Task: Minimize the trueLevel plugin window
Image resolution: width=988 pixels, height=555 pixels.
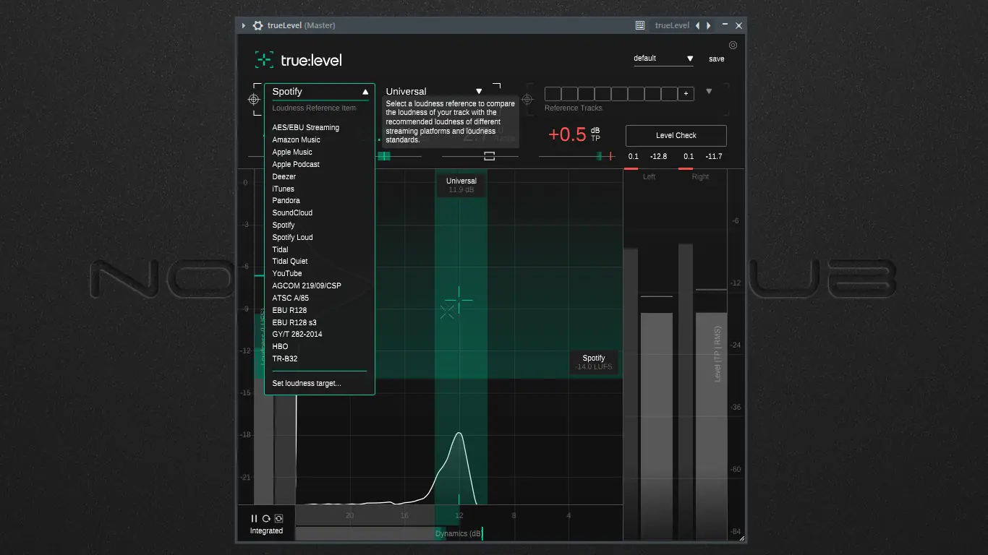Action: (725, 25)
